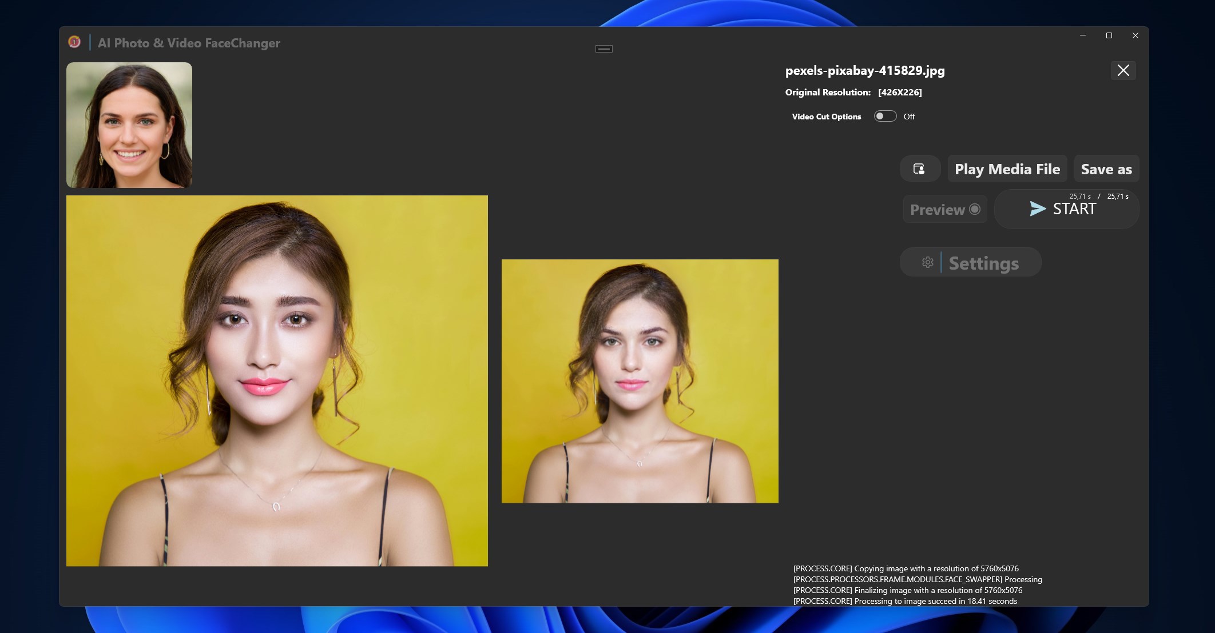Open a media file via Play Media File
This screenshot has height=633, width=1215.
click(1007, 169)
